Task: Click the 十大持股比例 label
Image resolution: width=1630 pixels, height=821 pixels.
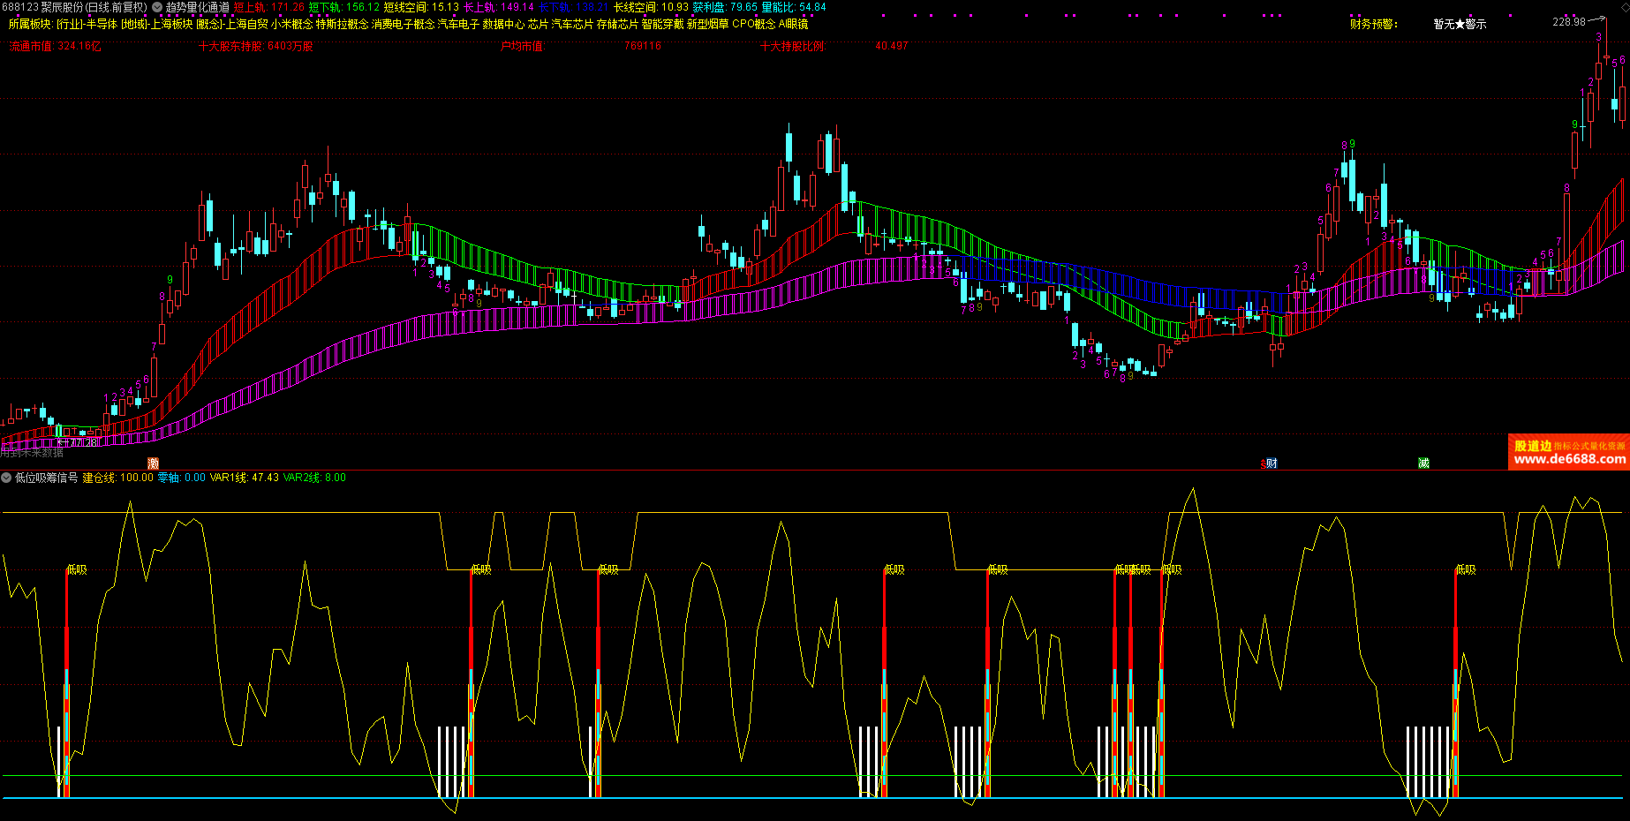Action: (x=793, y=46)
